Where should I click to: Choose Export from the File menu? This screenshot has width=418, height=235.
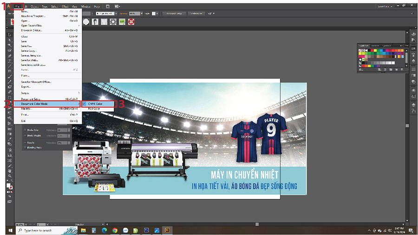(26, 86)
